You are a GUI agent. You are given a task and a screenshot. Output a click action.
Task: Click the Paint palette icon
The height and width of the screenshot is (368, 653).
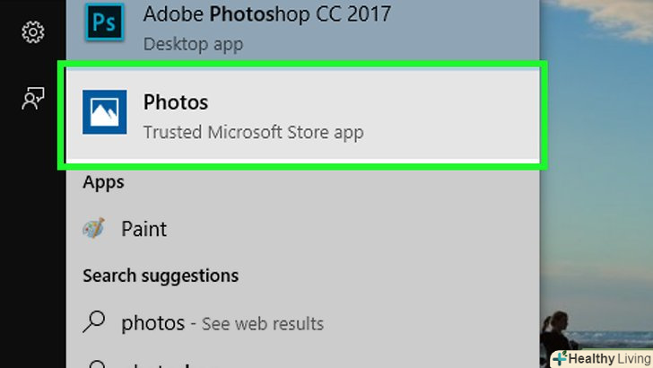click(93, 229)
